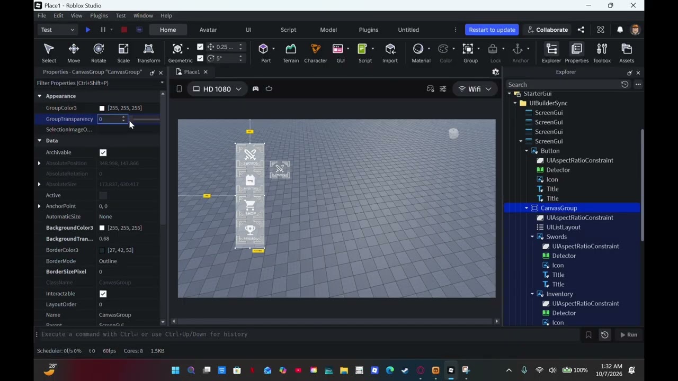The width and height of the screenshot is (678, 381).
Task: Open the HD 1080 device dropdown
Action: point(217,89)
